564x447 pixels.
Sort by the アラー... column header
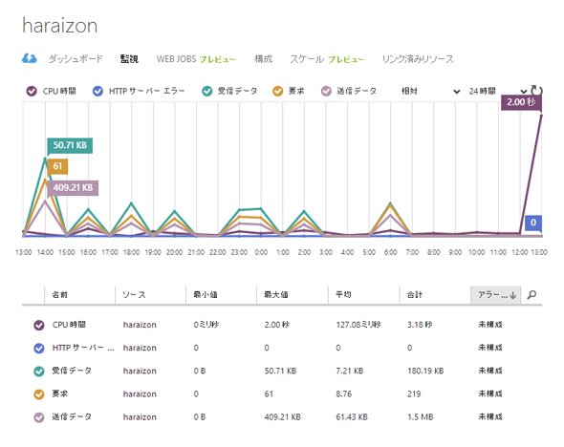tap(496, 295)
